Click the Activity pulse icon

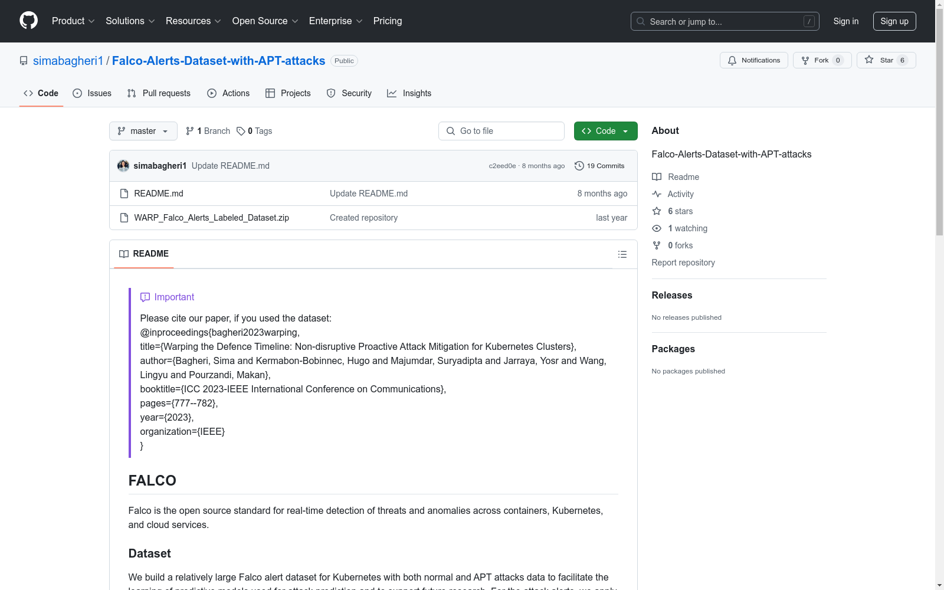coord(657,194)
